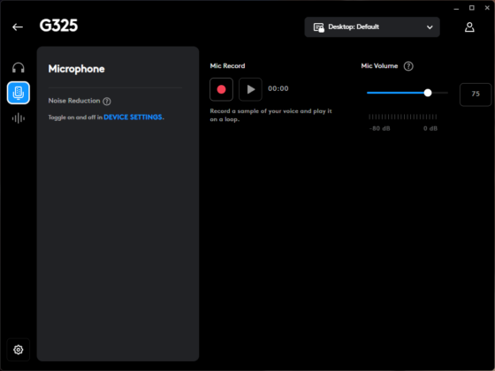Play back the recorded mic sample
Viewport: 495px width, 371px height.
tap(250, 89)
